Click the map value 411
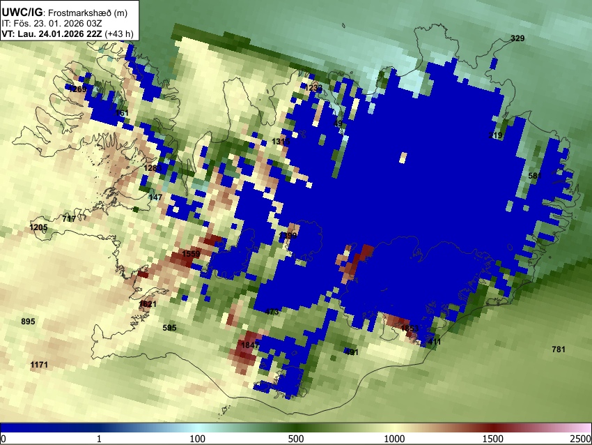Viewport: 592px width, 445px height. [x=434, y=342]
